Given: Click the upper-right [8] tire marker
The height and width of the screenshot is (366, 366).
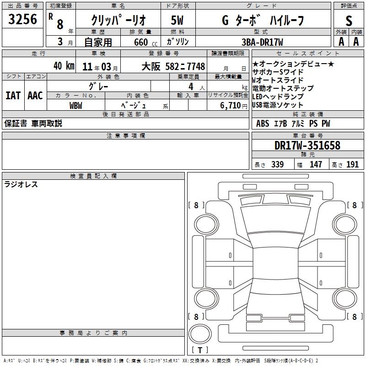Looking at the screenshot, I should [355, 205].
